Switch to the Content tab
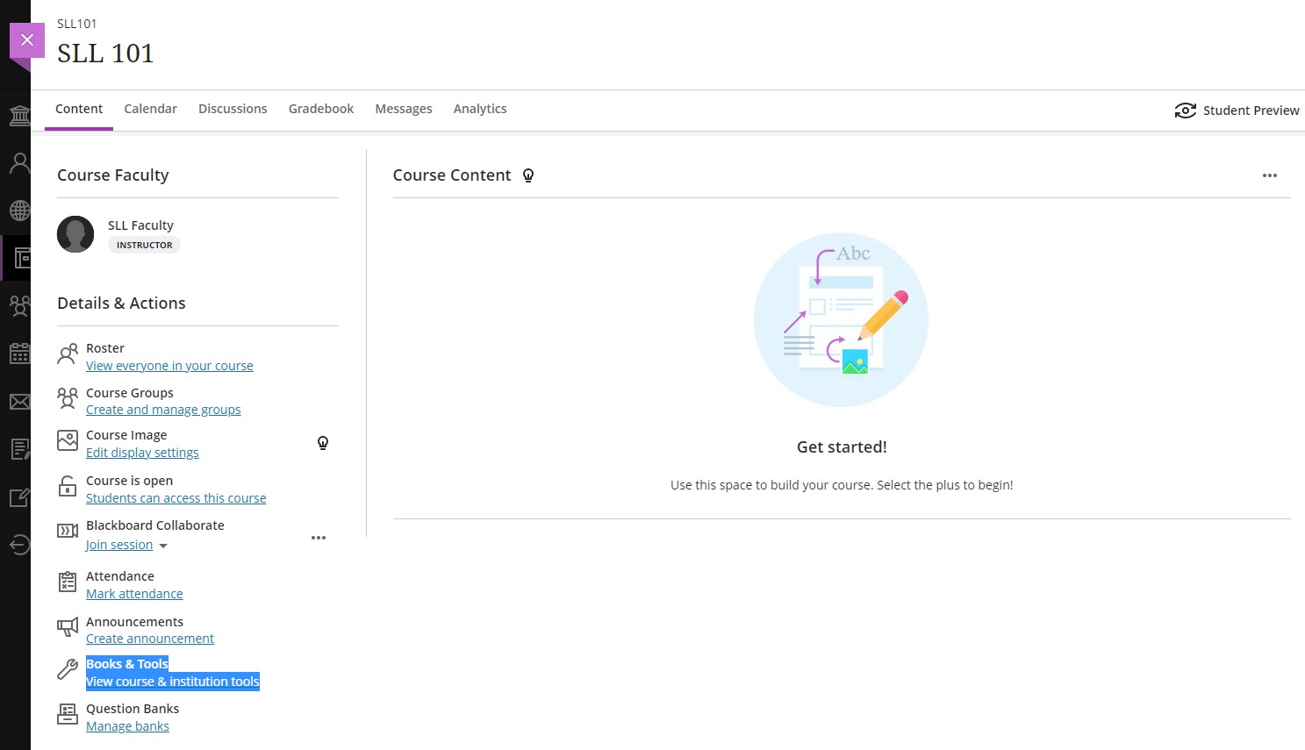This screenshot has width=1305, height=750. click(x=79, y=109)
